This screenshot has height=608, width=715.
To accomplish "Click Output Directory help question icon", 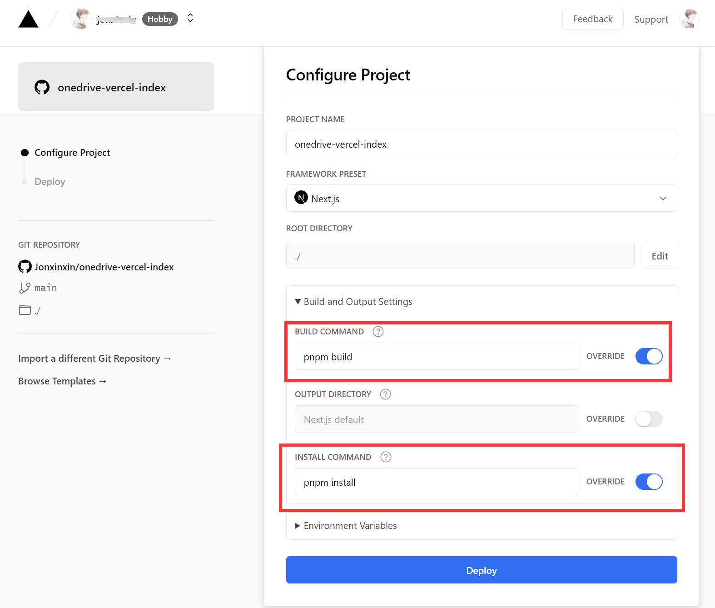I will click(x=385, y=394).
